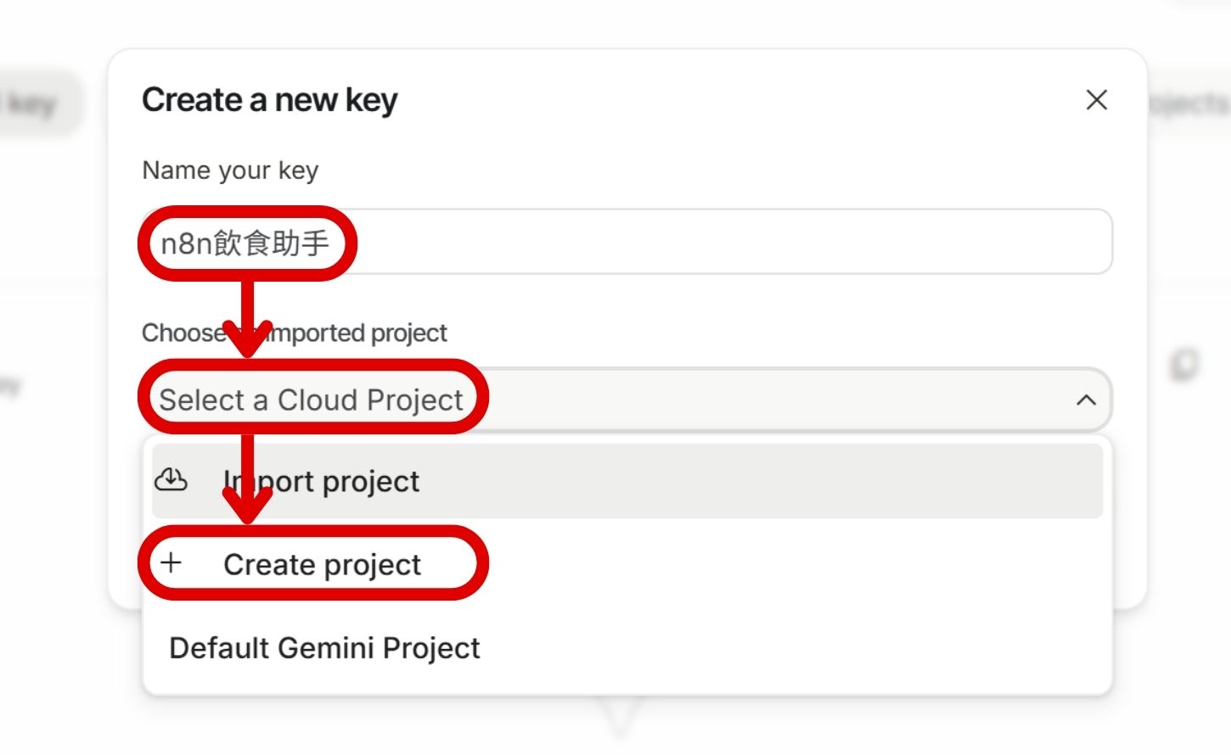Click the Name your key input field
1231x755 pixels.
627,242
